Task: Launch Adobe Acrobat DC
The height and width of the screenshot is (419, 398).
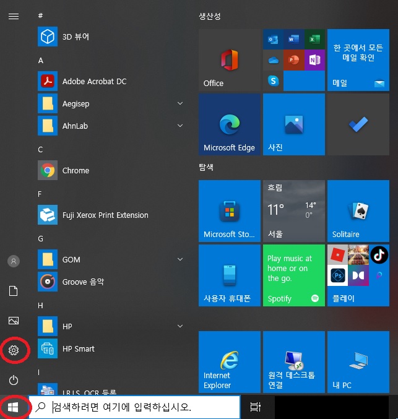Action: [111, 81]
